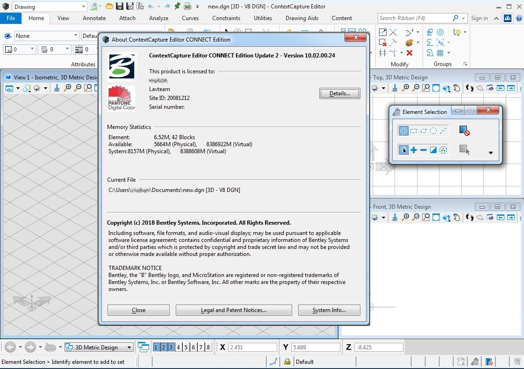Click Pan hand icon in Top view

[457, 88]
